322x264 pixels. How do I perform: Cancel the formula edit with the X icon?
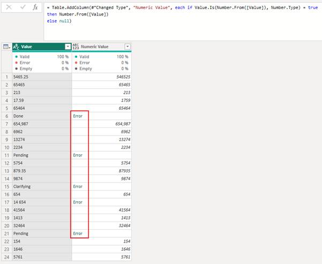pyautogui.click(x=9, y=7)
